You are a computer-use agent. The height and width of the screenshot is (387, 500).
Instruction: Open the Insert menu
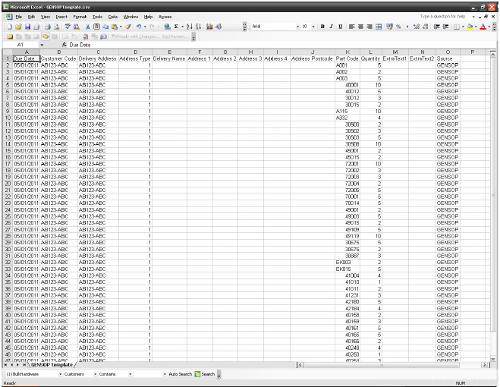coord(61,17)
